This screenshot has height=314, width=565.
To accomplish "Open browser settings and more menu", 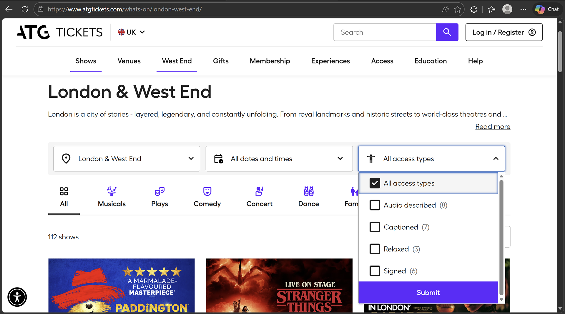I will [523, 9].
